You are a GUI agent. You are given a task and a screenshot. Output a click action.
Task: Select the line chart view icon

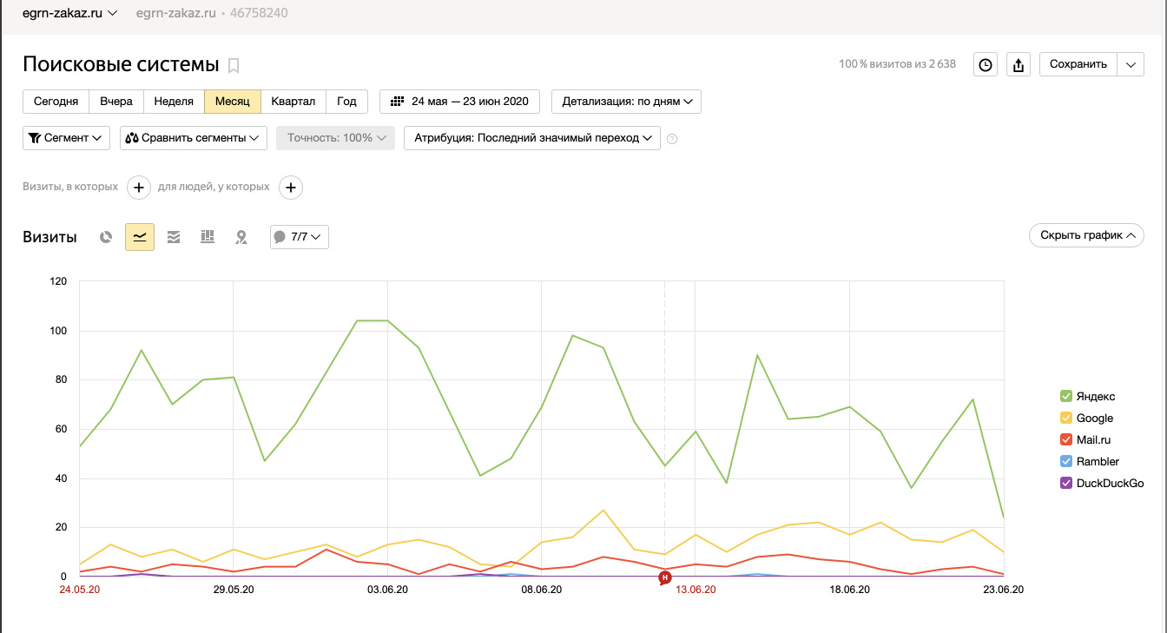click(140, 237)
